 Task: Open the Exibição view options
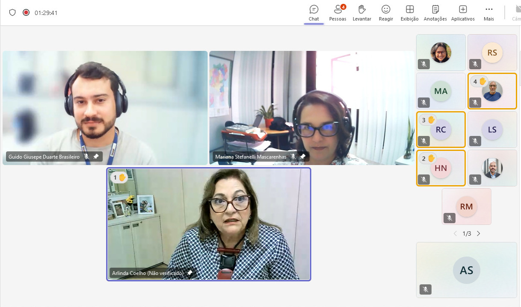pyautogui.click(x=409, y=12)
